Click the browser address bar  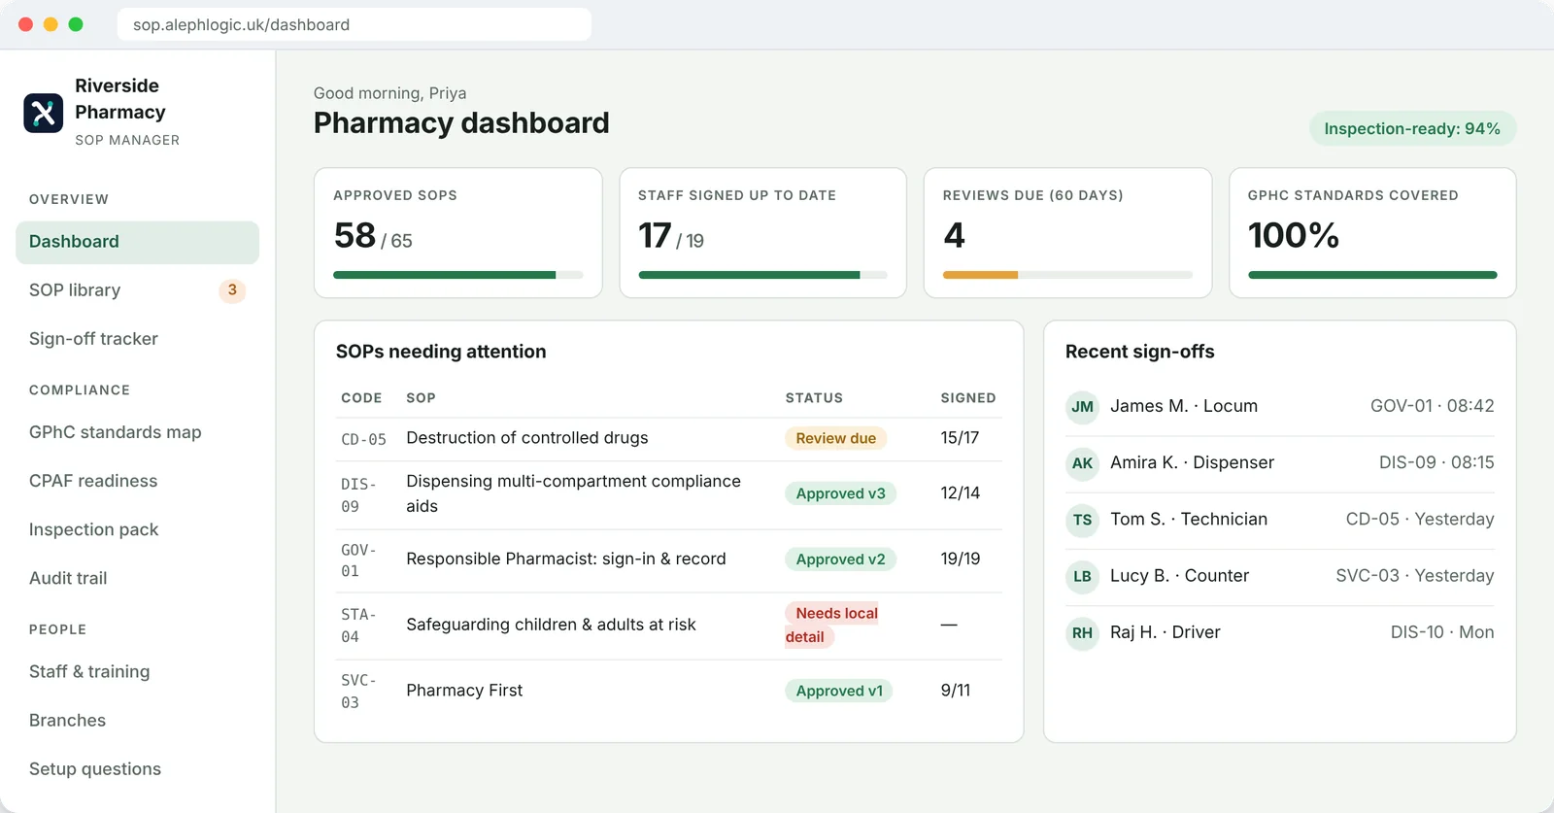pyautogui.click(x=355, y=24)
